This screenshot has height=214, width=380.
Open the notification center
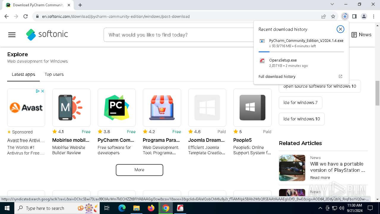370,208
